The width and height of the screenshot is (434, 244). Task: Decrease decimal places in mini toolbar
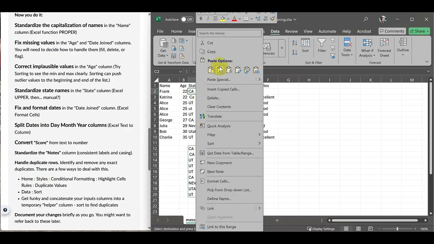click(265, 19)
